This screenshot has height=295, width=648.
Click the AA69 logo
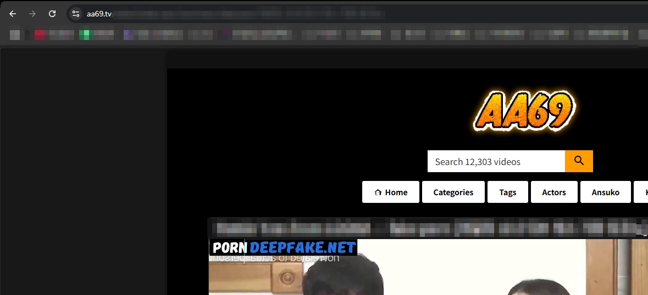[x=524, y=111]
